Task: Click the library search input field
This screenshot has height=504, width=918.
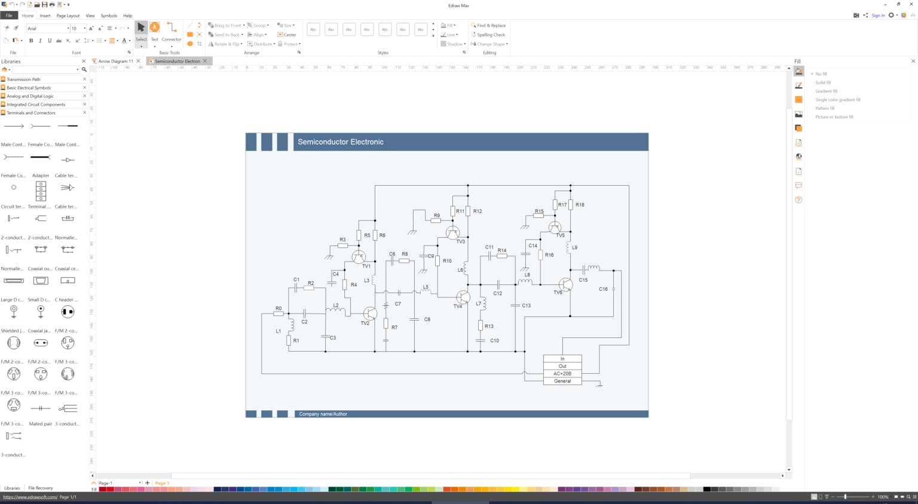Action: tap(45, 70)
